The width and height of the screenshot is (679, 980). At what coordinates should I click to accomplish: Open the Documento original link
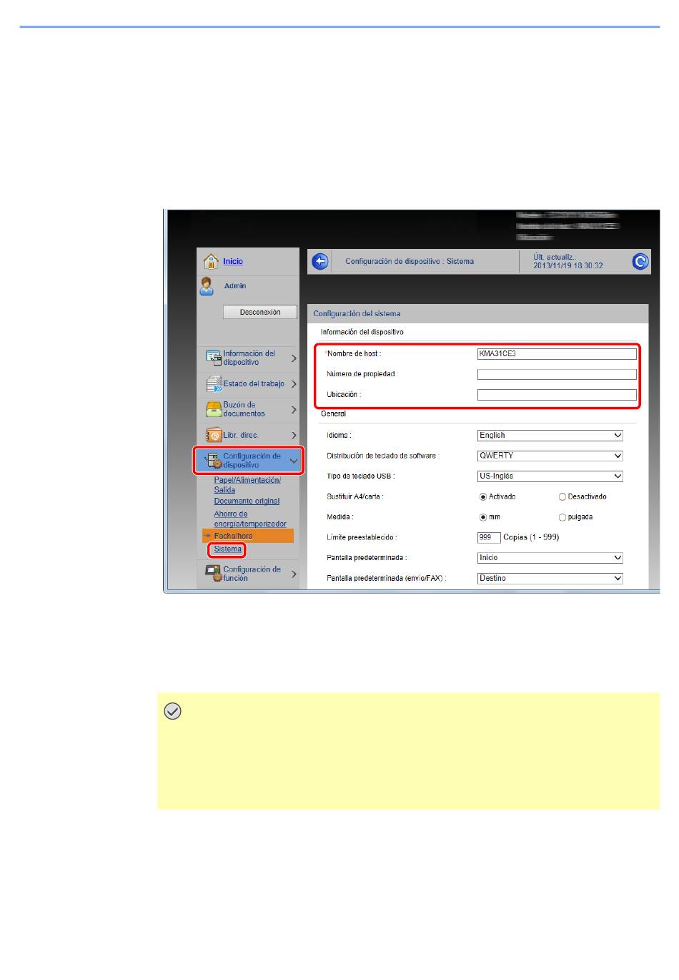click(247, 501)
